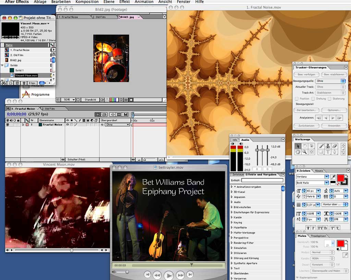This screenshot has height=280, width=351.
Task: Delete selected item with trash icon
Action: 24,83
